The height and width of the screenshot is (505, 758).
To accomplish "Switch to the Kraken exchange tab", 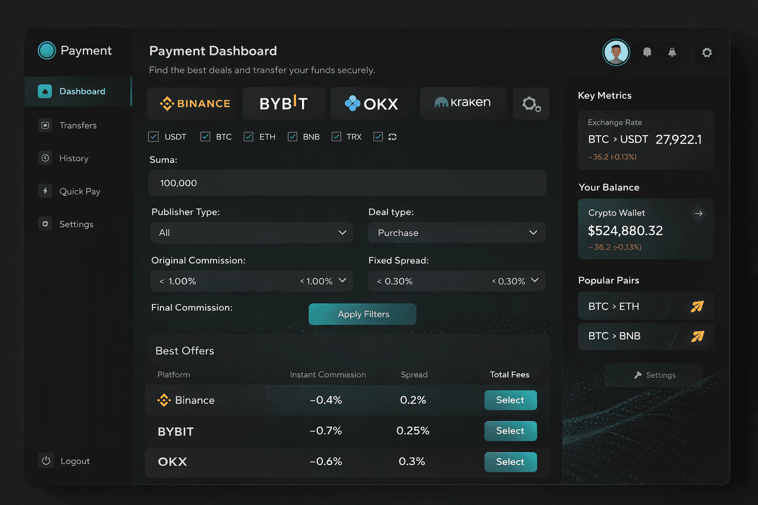I will 463,104.
